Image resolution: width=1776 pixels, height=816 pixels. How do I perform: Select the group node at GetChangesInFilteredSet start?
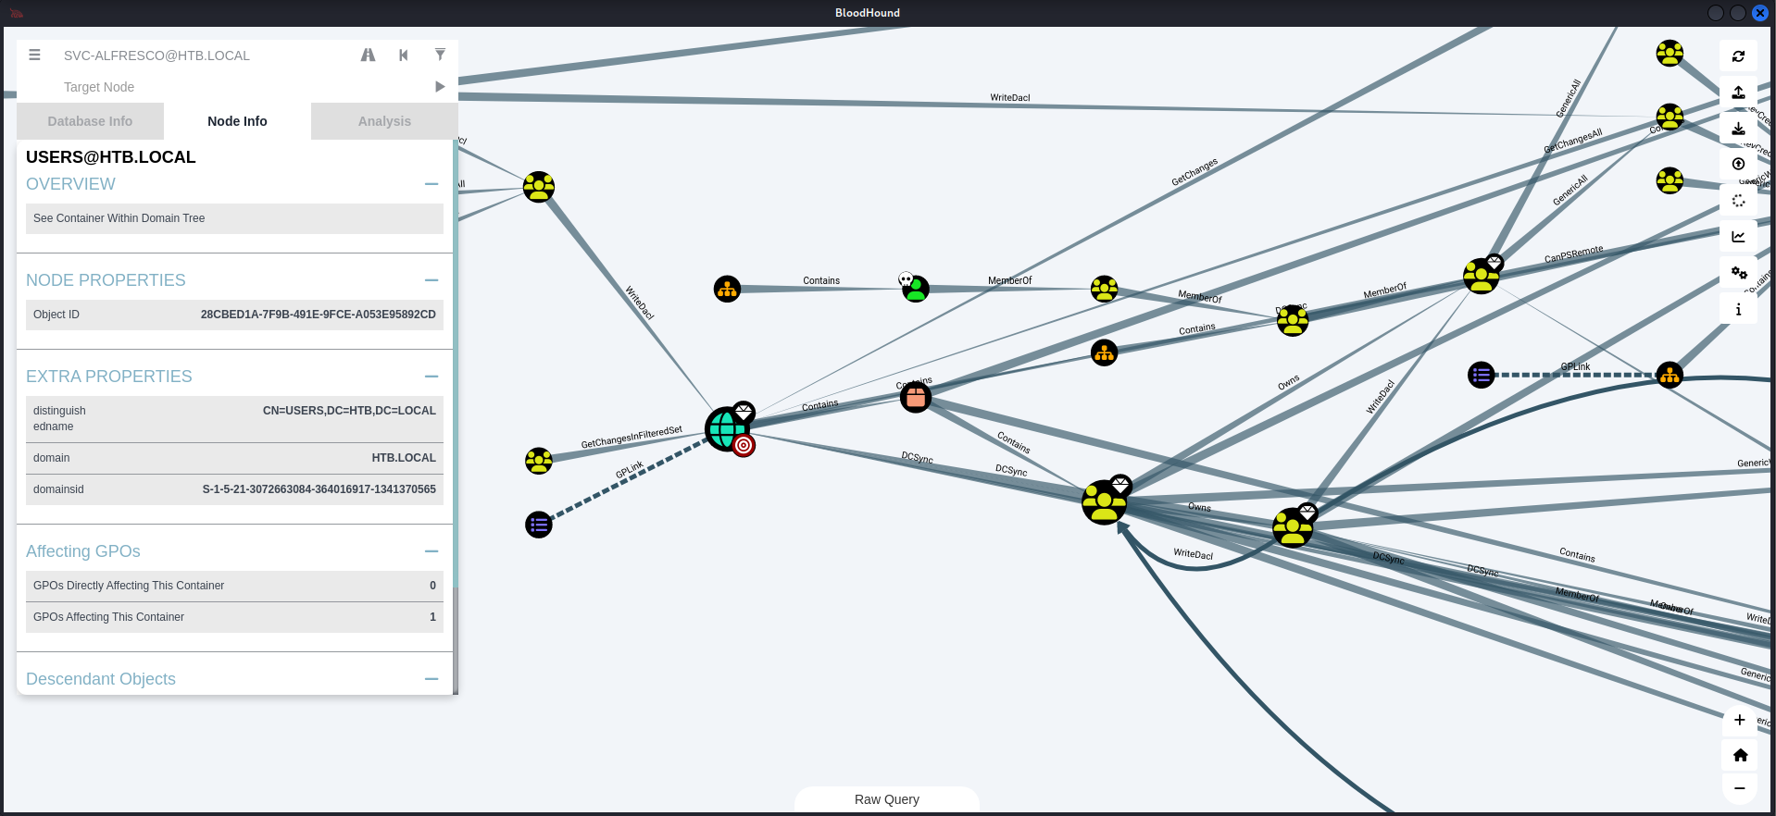click(x=539, y=461)
